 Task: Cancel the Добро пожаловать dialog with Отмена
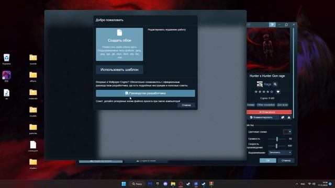click(x=186, y=105)
